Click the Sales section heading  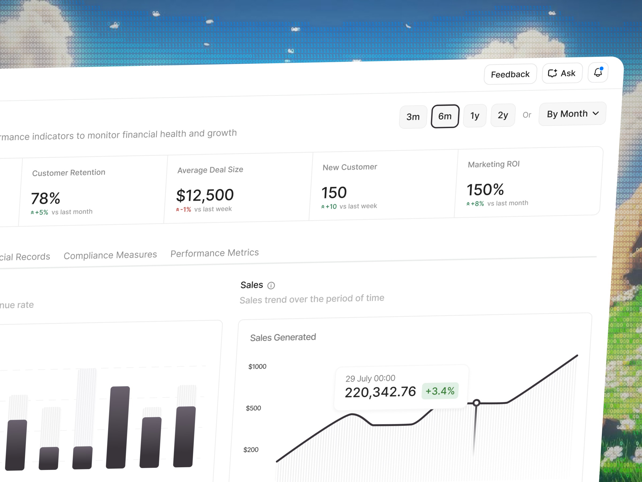click(x=252, y=285)
